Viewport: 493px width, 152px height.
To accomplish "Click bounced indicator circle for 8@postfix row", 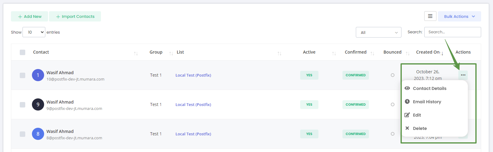I will pos(393,134).
